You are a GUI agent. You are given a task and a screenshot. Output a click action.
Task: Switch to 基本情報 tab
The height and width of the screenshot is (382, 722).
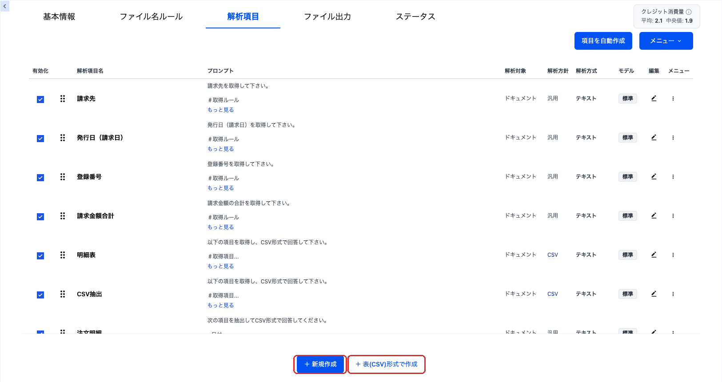coord(59,16)
